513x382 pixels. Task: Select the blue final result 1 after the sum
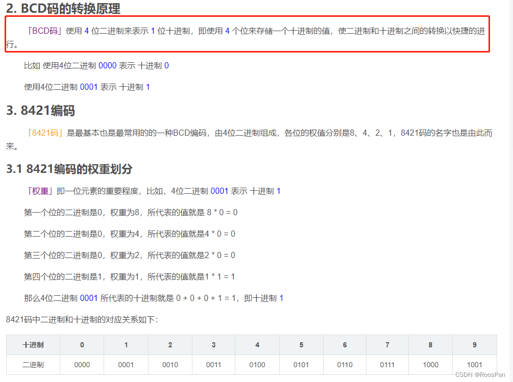point(281,297)
